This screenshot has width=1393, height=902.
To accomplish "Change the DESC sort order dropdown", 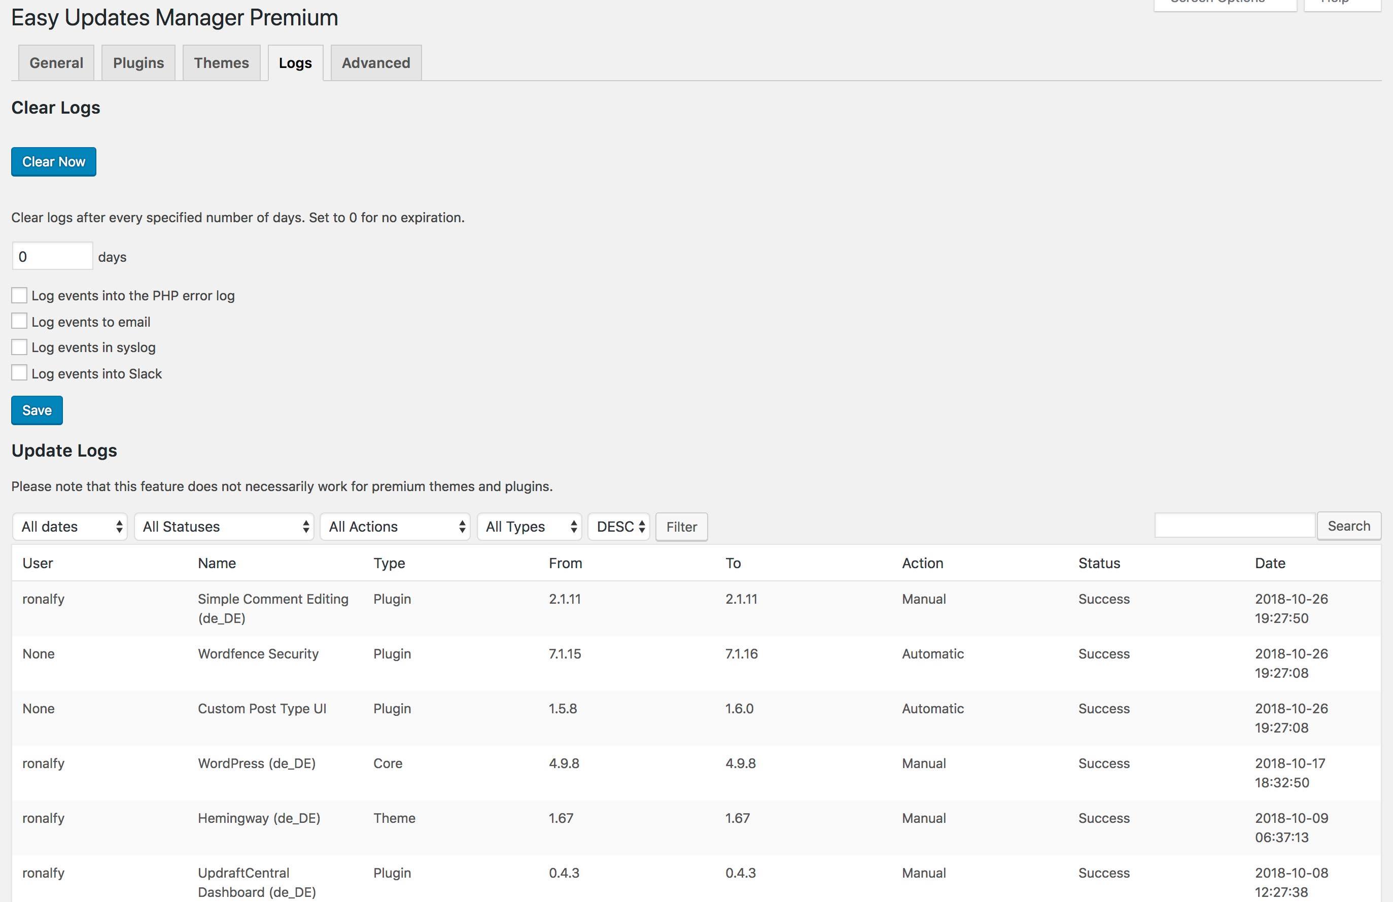I will (x=619, y=526).
